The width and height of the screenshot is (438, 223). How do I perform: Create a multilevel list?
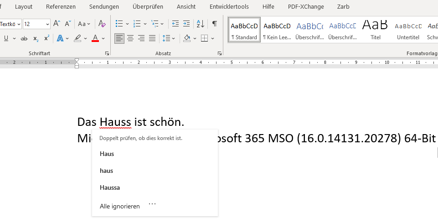click(x=155, y=23)
